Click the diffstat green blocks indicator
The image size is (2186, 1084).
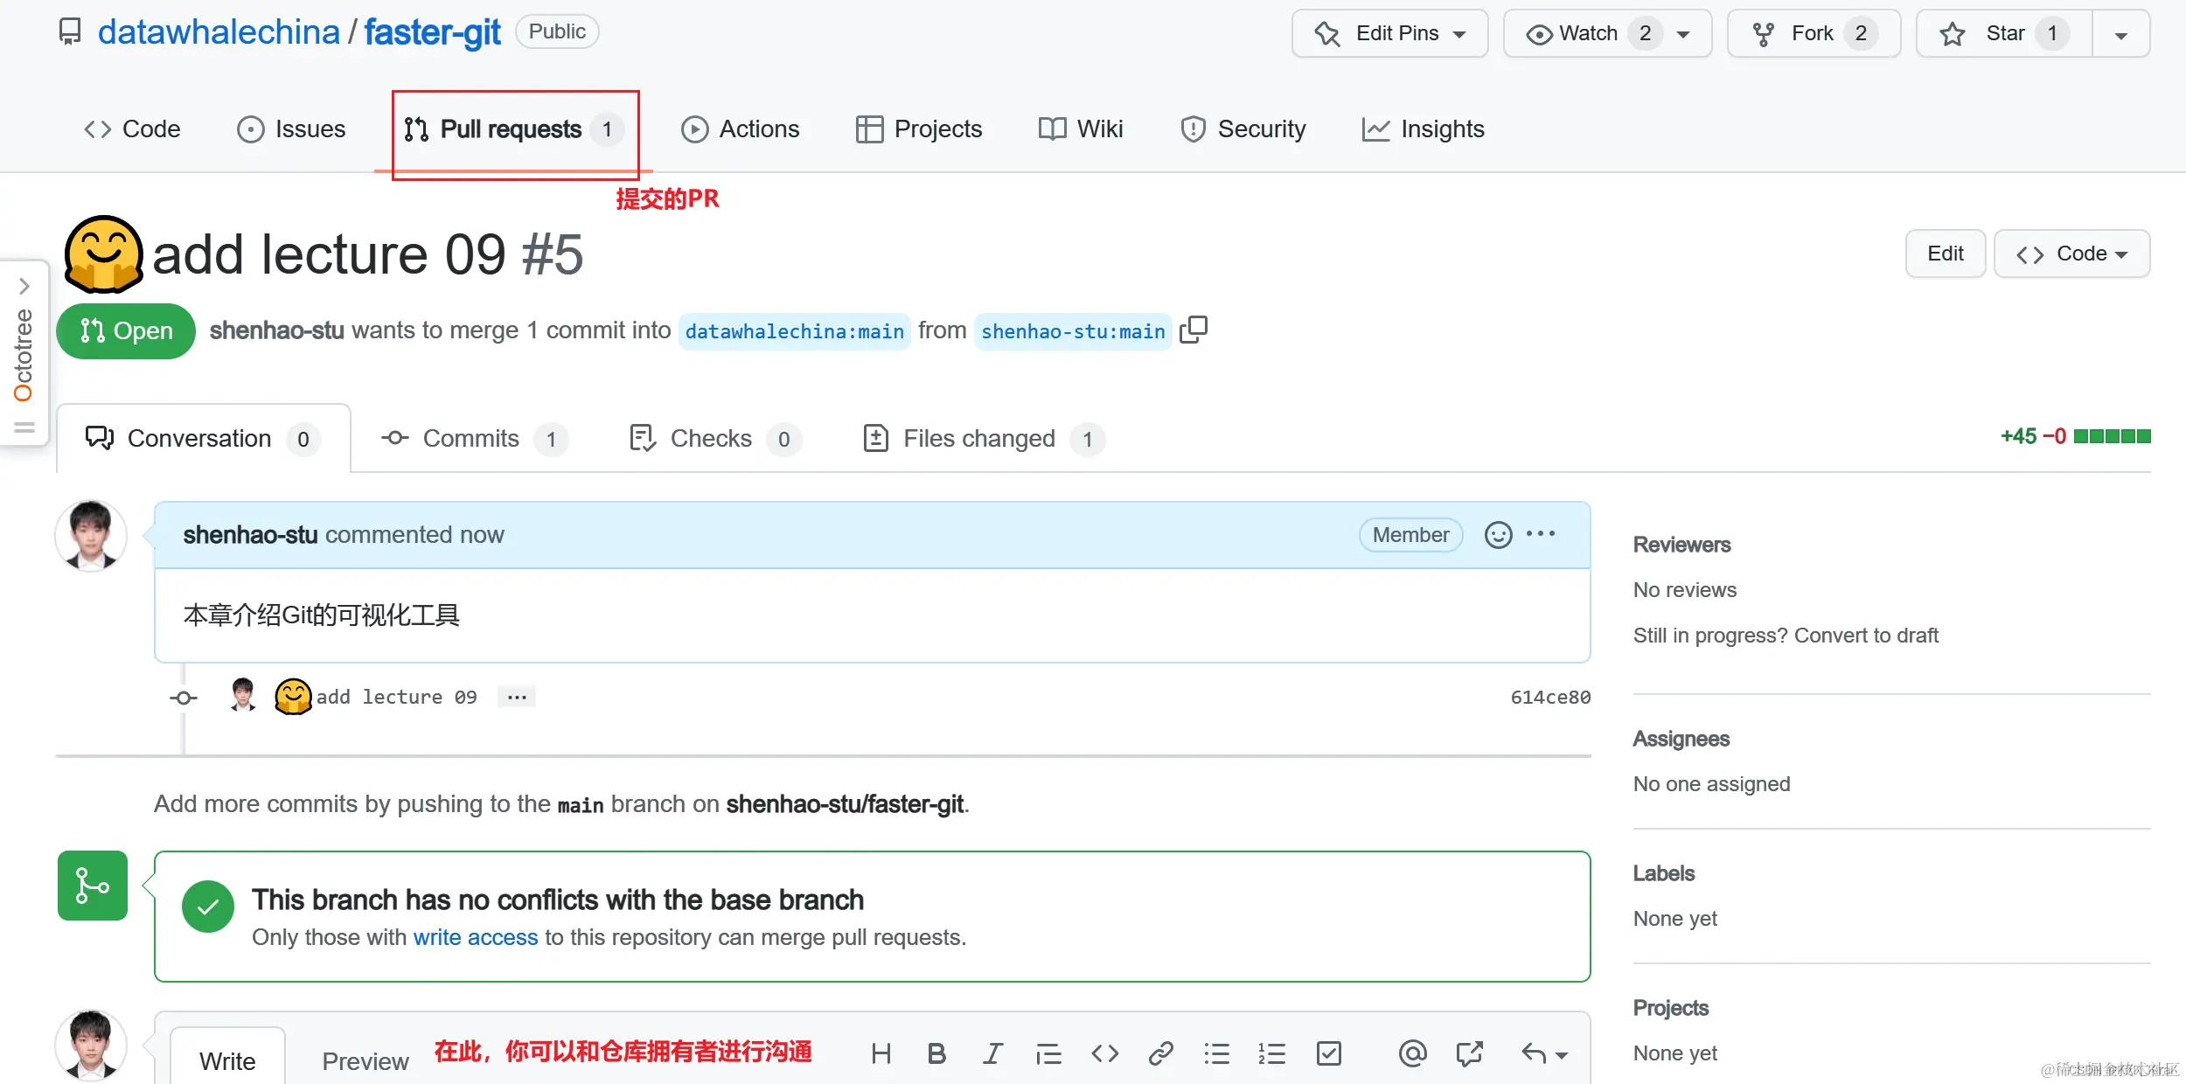point(2112,436)
